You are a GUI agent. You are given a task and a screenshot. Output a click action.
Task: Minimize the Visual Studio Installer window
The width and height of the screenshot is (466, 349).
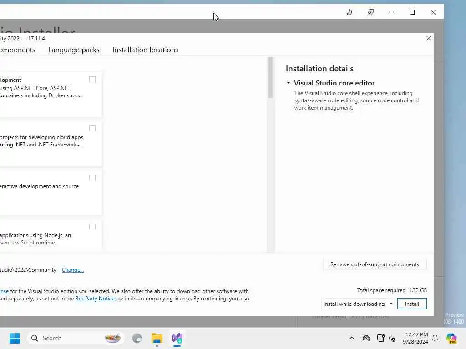tap(391, 12)
